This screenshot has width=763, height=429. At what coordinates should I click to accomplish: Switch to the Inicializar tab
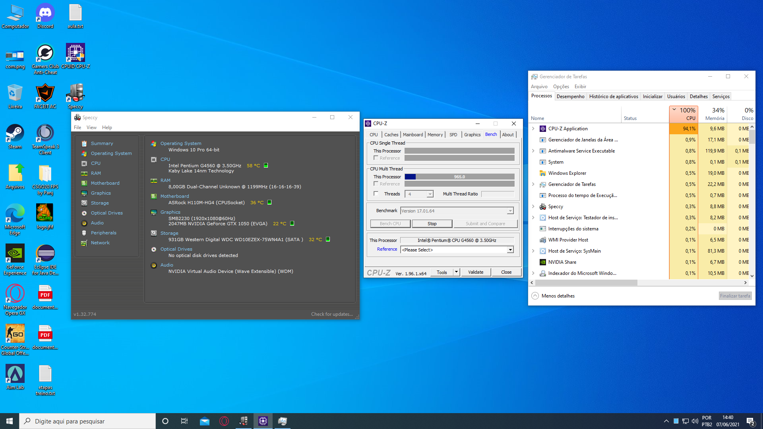click(x=653, y=97)
